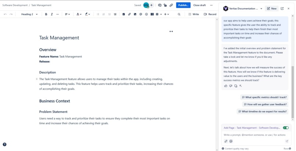Send the chat prompt
This screenshot has height=151, width=296.
(x=287, y=141)
